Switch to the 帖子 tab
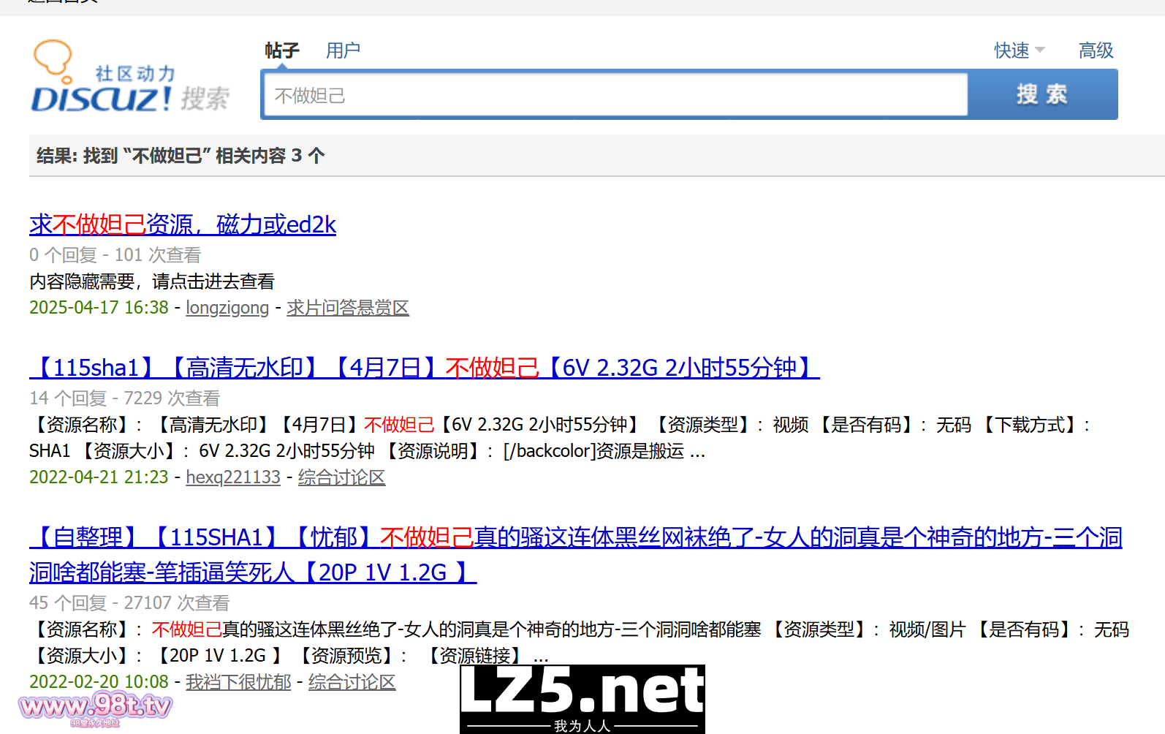Image resolution: width=1165 pixels, height=734 pixels. tap(281, 50)
